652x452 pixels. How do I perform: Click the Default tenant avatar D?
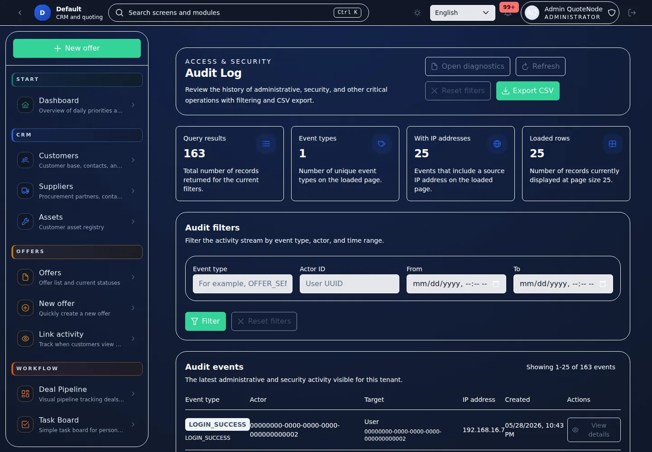coord(43,13)
